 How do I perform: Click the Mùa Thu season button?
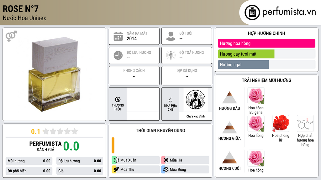[136, 169]
